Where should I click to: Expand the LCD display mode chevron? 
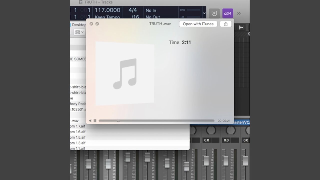point(204,13)
